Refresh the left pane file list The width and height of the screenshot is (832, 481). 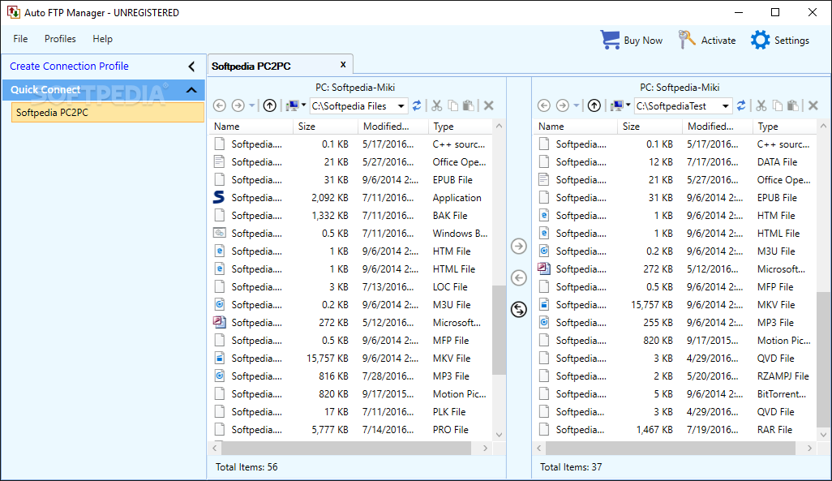point(417,105)
